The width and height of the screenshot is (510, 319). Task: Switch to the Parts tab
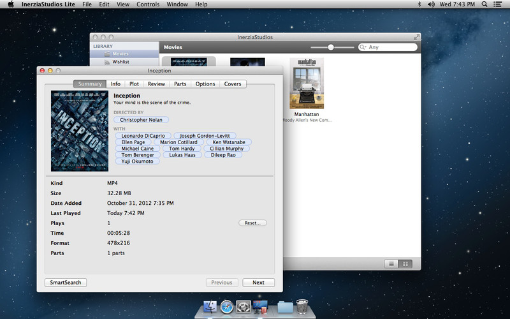[180, 84]
